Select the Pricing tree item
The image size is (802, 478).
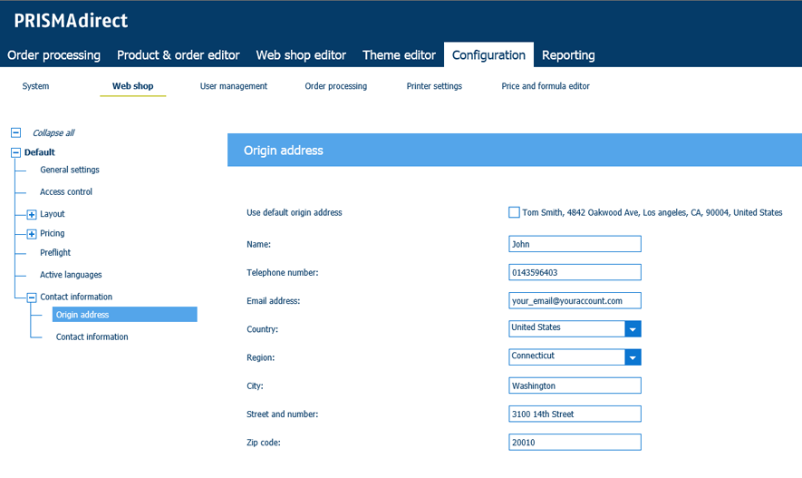click(x=53, y=233)
